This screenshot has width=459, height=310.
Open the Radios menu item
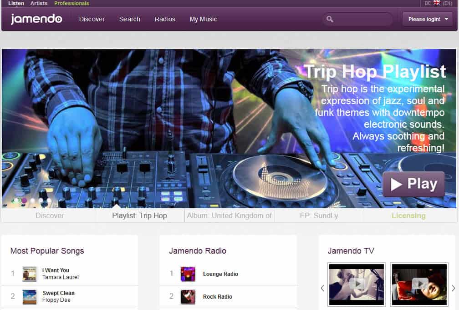pyautogui.click(x=165, y=19)
